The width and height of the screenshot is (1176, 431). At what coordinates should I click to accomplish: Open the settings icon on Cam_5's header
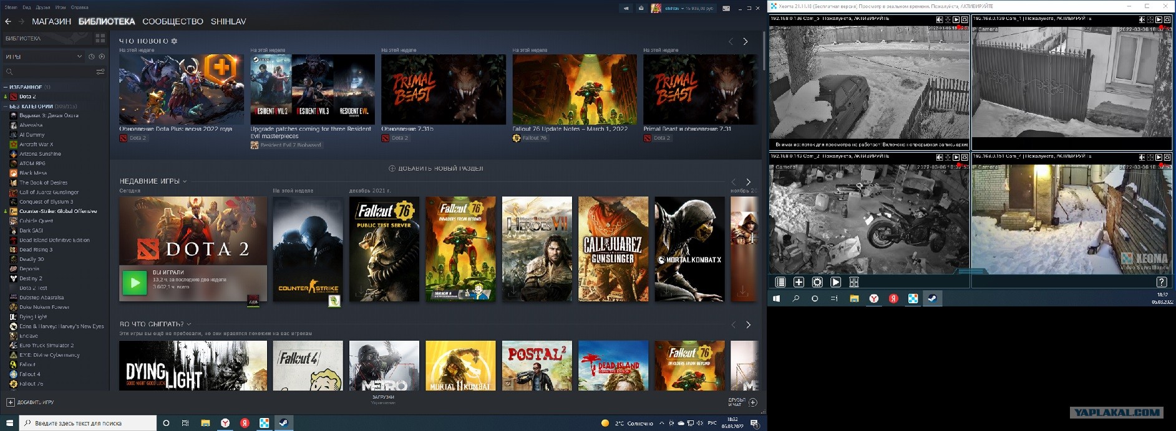(965, 19)
